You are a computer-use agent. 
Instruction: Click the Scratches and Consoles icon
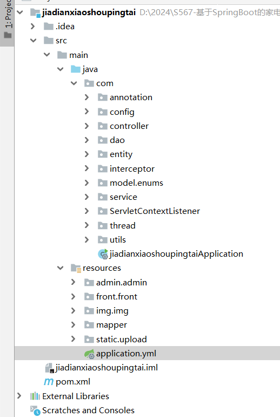coord(35,411)
